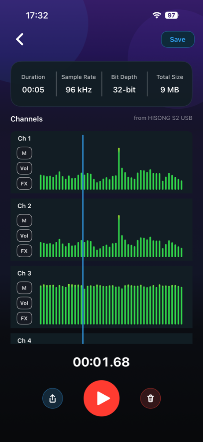Viewport: 203px width, 442px height.
Task: Mute channel Ch 1 with M
Action: (x=24, y=153)
